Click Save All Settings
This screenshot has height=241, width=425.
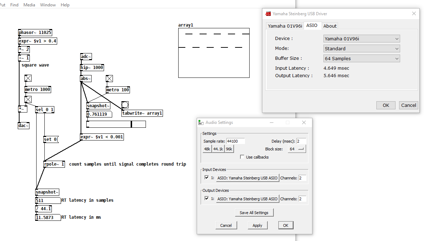tap(254, 213)
